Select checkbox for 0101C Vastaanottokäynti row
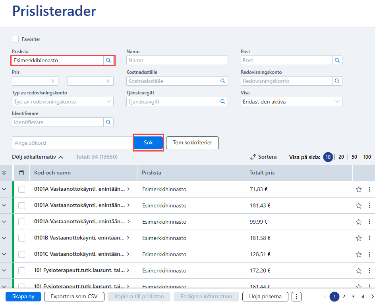This screenshot has height=303, width=375. click(x=22, y=254)
